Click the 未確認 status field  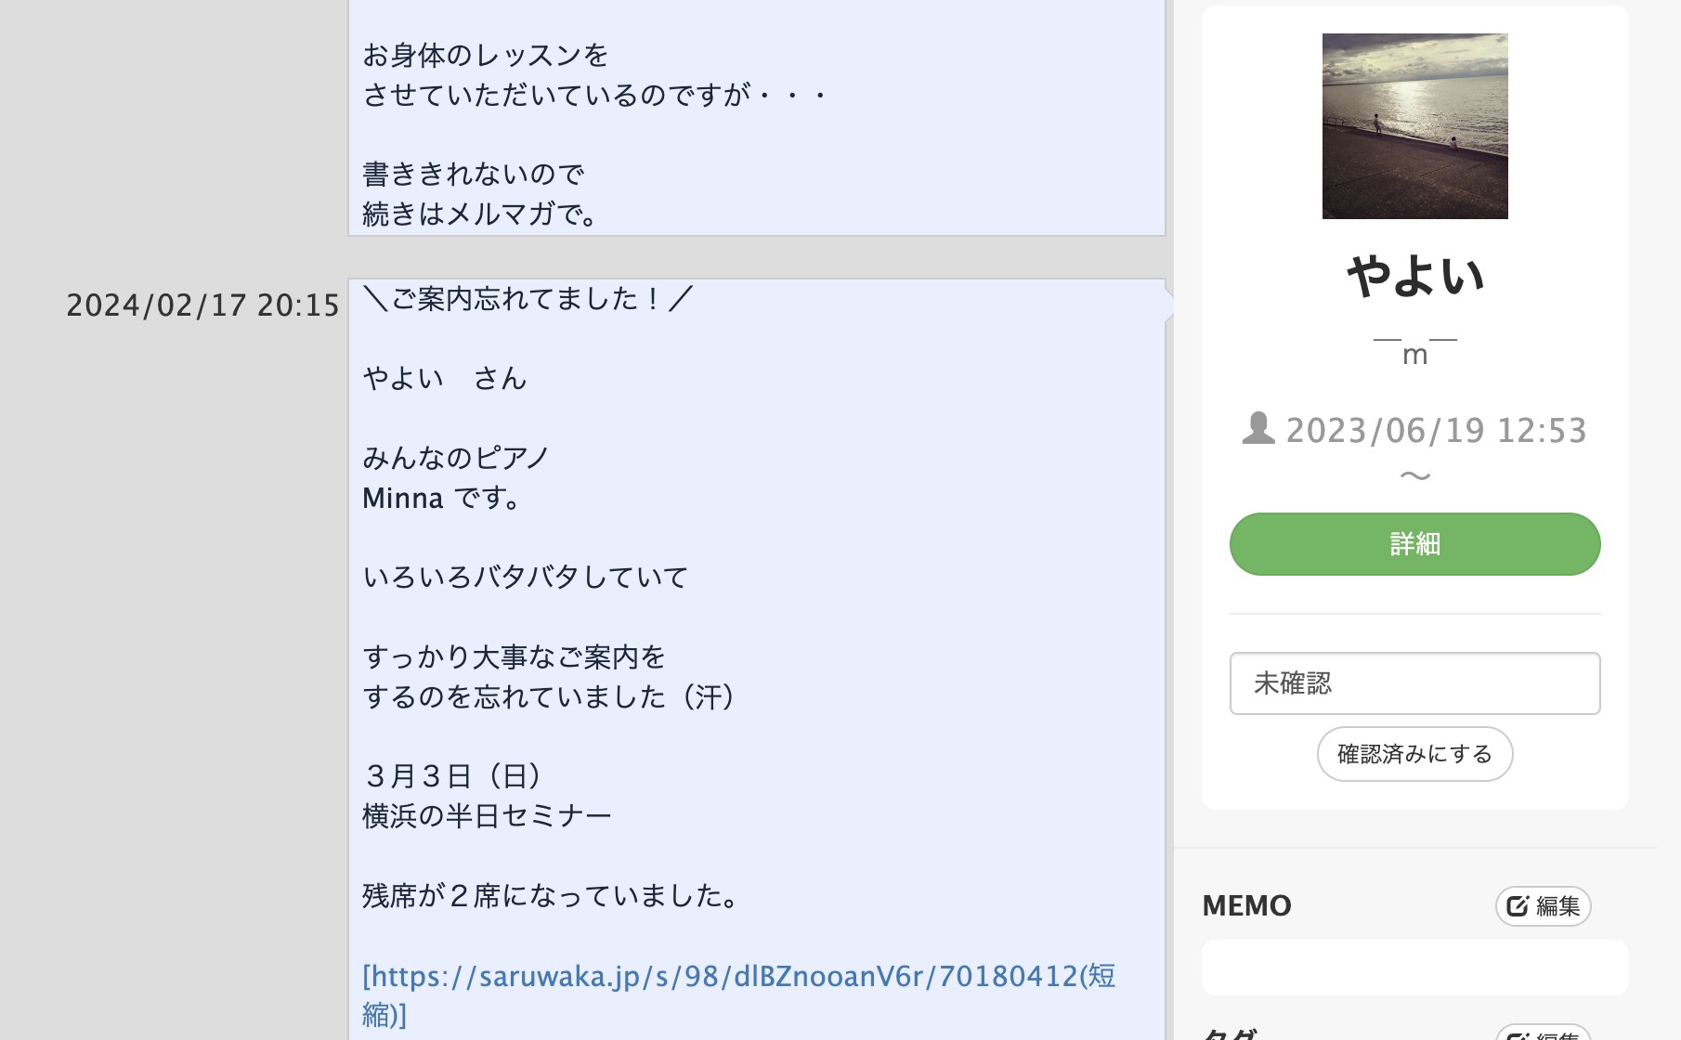pos(1414,683)
